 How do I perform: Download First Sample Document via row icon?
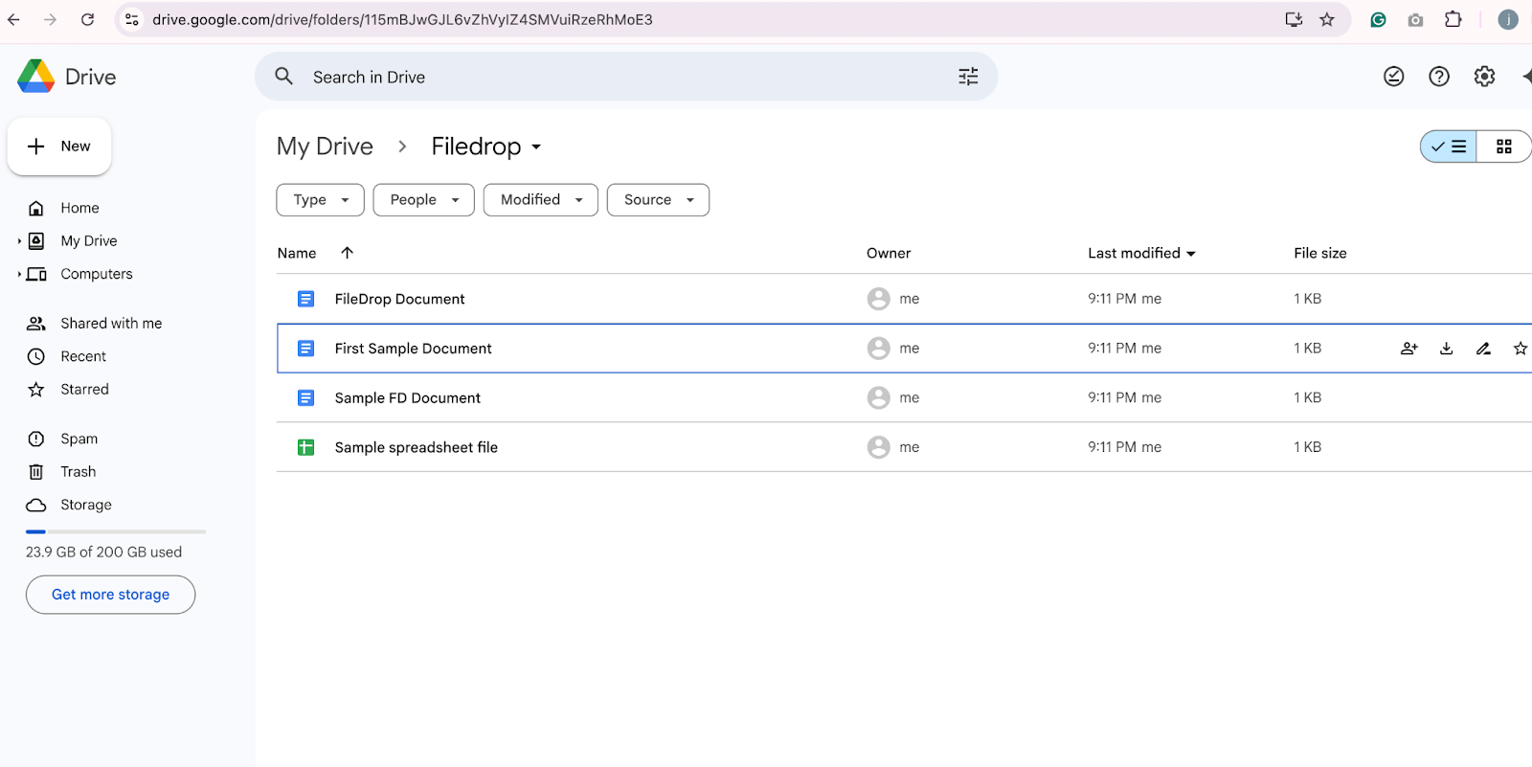pyautogui.click(x=1446, y=349)
